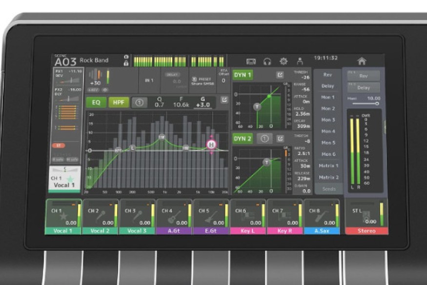Open DYN 1 pop-out editor icon

click(x=280, y=75)
